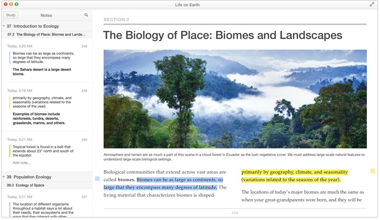
Task: Click the yellow color bar beside geography note
Action: pyautogui.click(x=9, y=102)
